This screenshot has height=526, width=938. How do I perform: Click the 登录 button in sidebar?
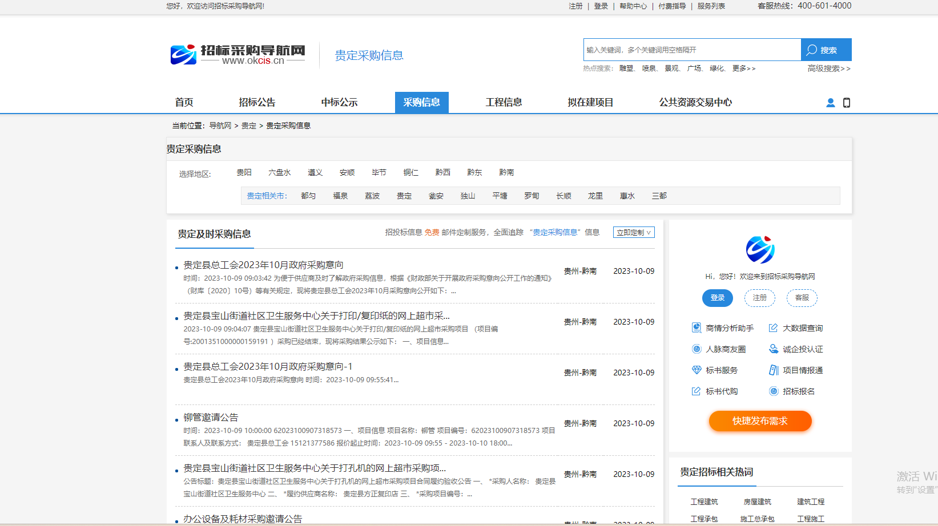click(x=718, y=298)
